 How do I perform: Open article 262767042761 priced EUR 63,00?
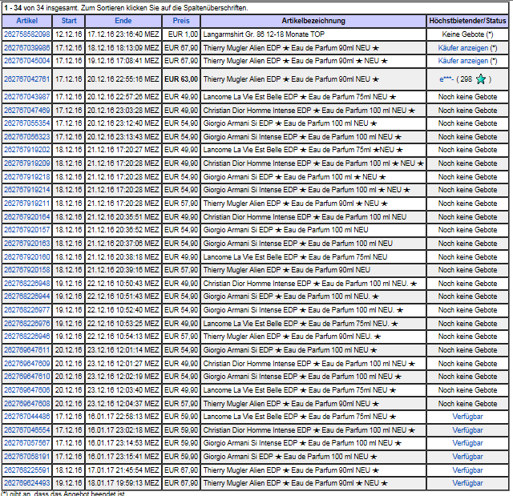pyautogui.click(x=26, y=79)
